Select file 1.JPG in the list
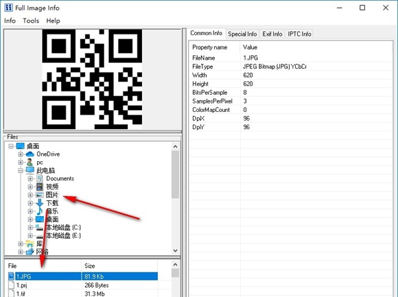398x297 pixels. 83,276
